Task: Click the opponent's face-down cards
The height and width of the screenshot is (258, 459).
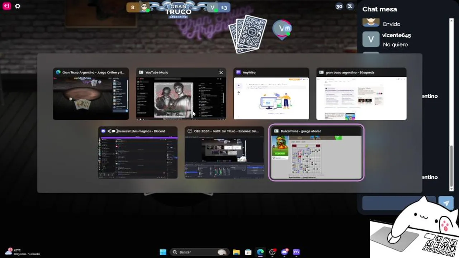Action: point(248,33)
